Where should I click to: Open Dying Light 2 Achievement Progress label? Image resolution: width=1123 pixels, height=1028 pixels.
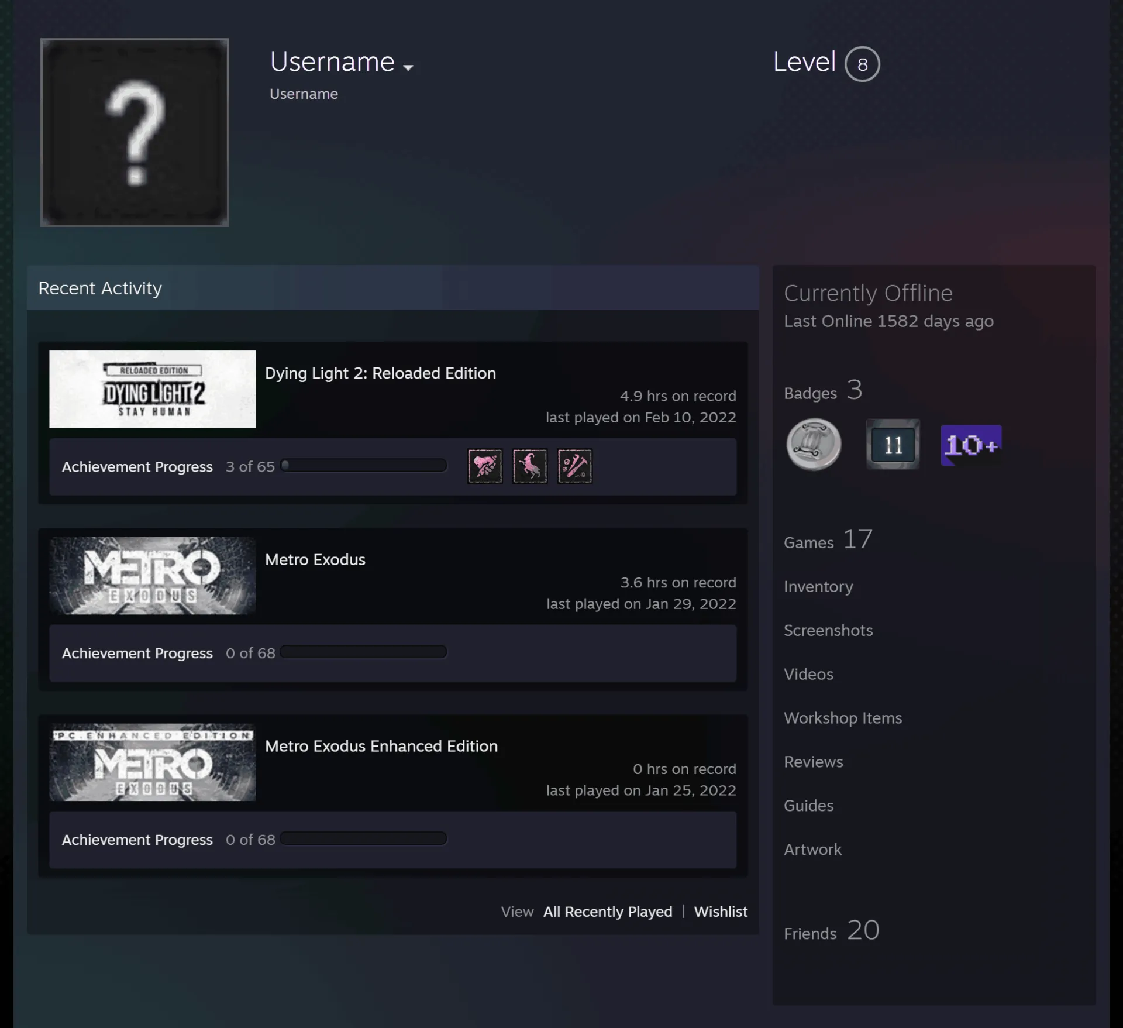137,467
